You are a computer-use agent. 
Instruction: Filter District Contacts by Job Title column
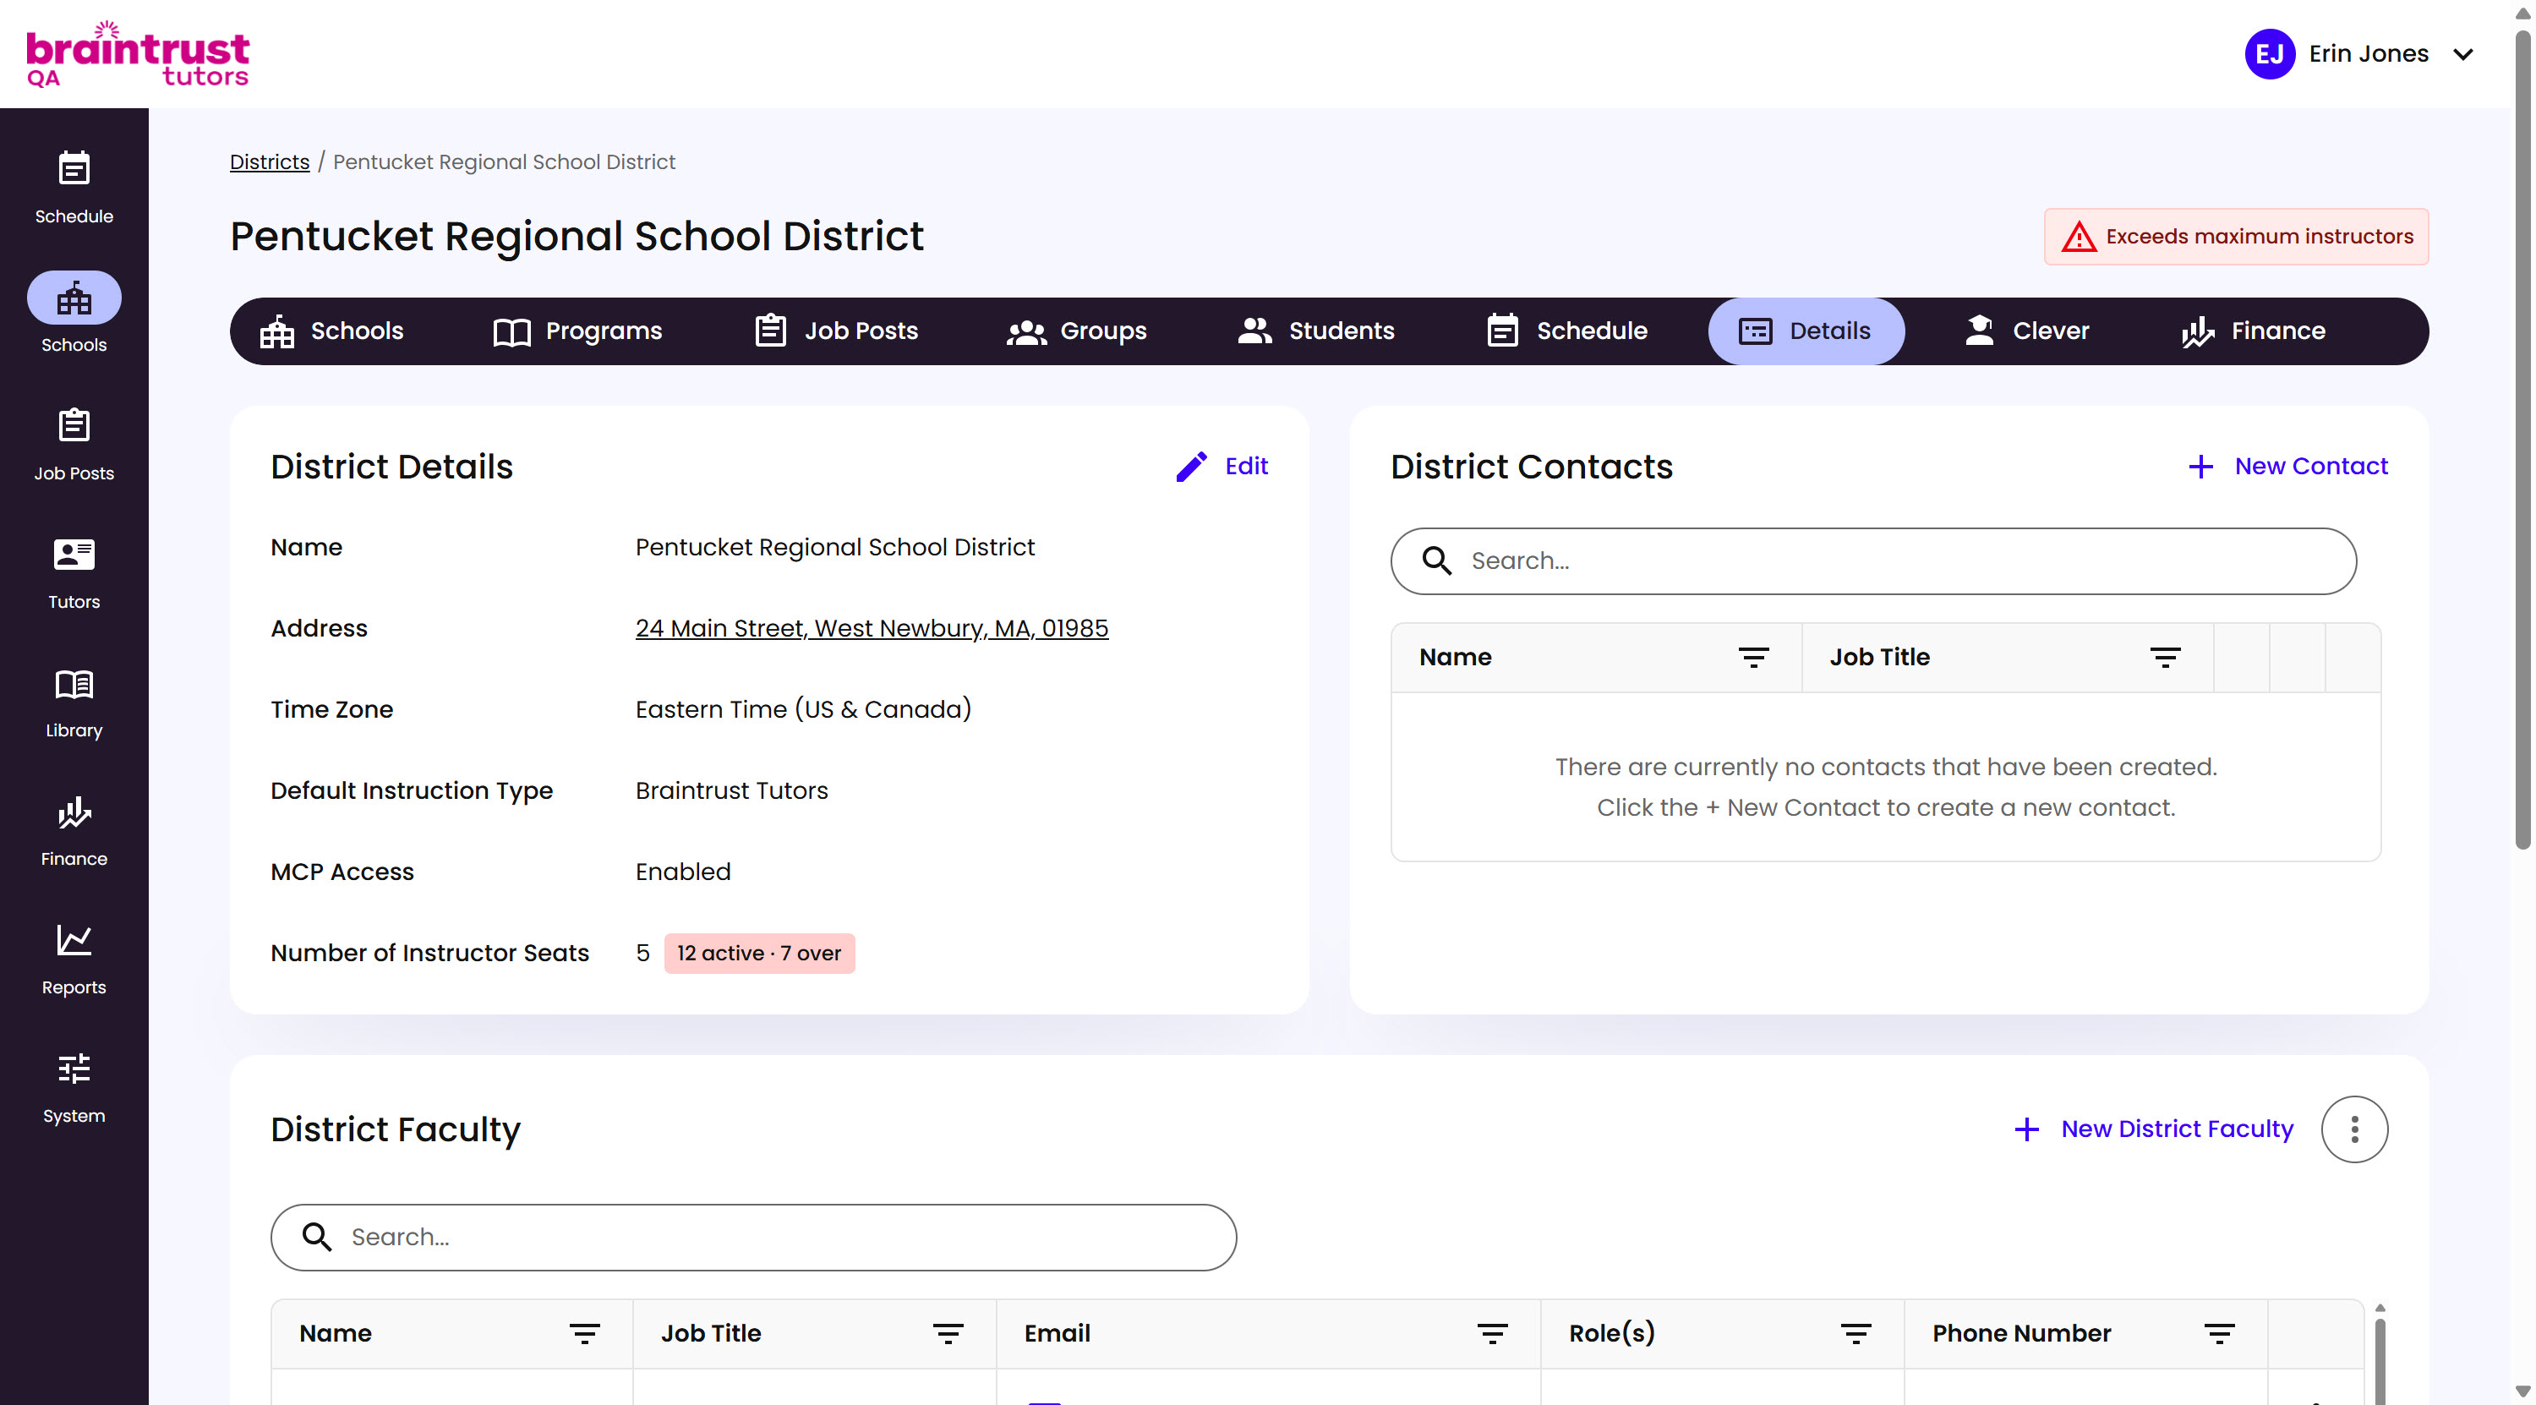click(2165, 657)
